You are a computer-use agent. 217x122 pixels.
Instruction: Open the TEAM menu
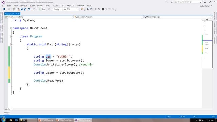[47, 6]
